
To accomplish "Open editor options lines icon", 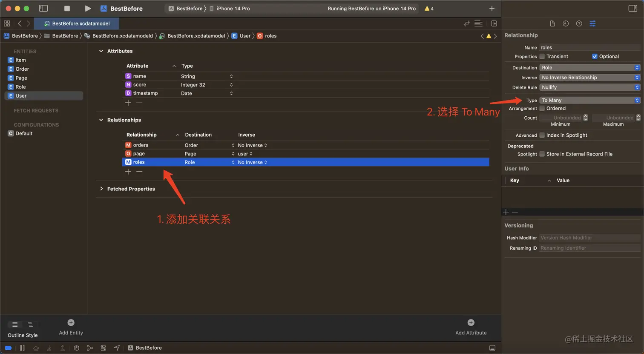I will point(478,23).
